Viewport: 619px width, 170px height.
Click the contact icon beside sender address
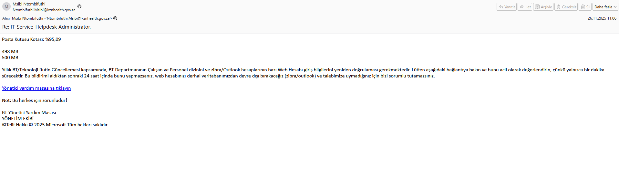(79, 6)
